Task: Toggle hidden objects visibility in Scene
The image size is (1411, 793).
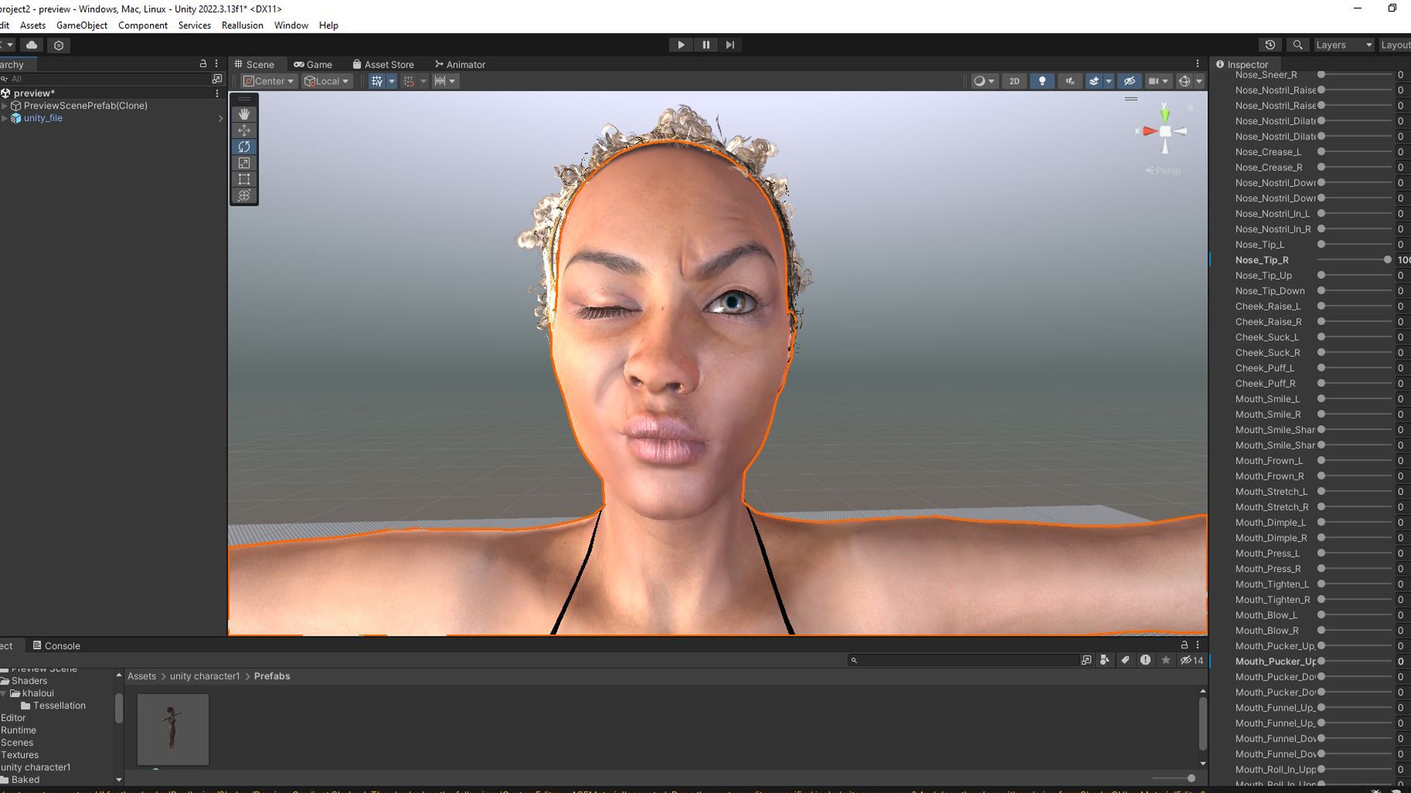Action: [1130, 81]
